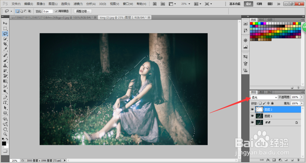This screenshot has height=163, width=306.
Task: Toggle lock position icon
Action: (x=268, y=103)
